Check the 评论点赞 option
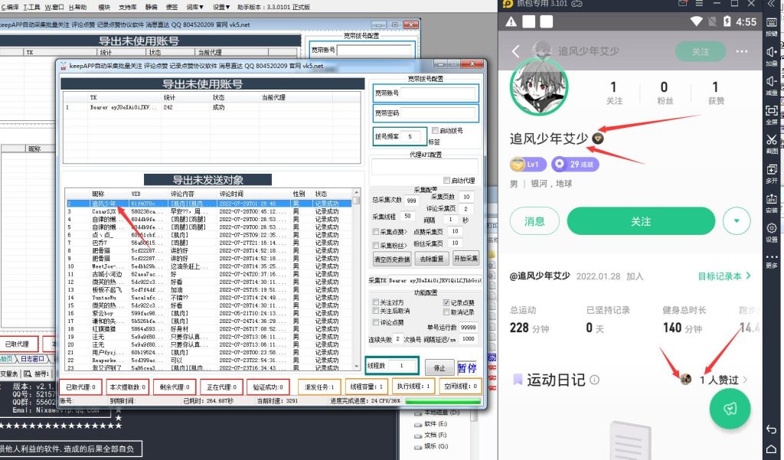Screen dimensions: 784x460 pos(376,323)
